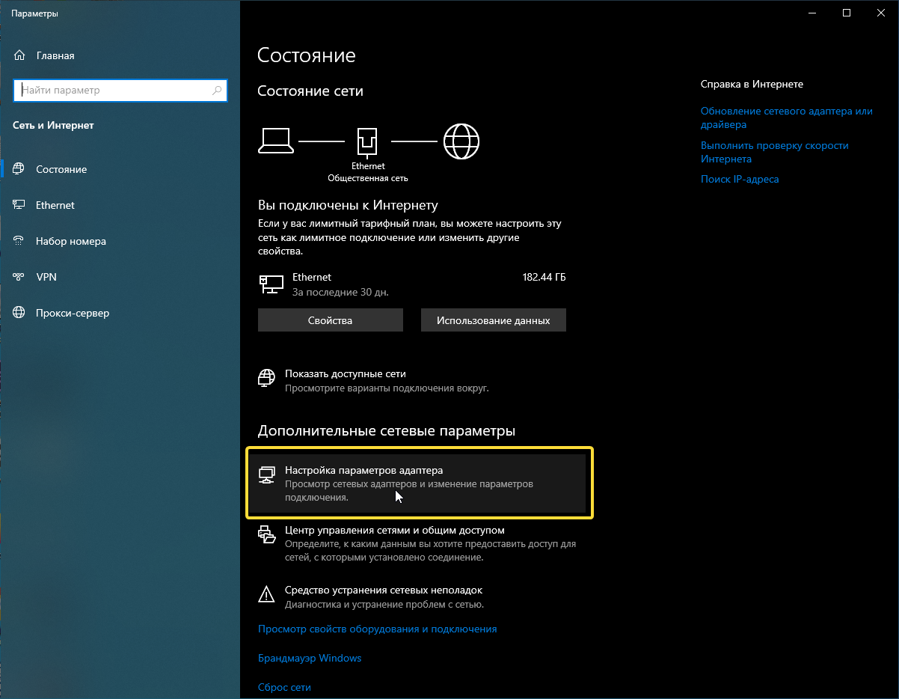Click the Общественная сеть label

click(x=368, y=178)
